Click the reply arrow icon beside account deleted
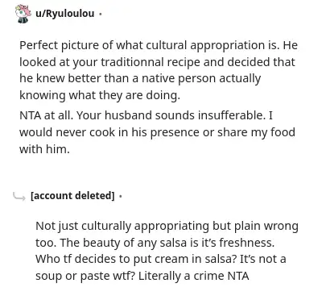The image size is (322, 304). [19, 196]
